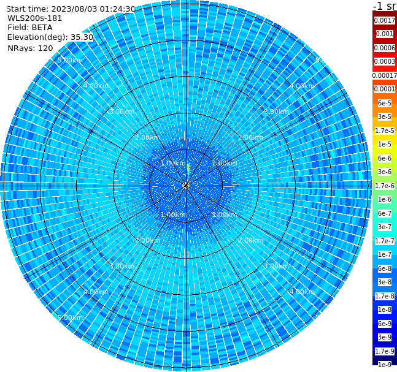Select the upper-right 4.00km range label
This screenshot has width=397, height=372.
pyautogui.click(x=302, y=86)
